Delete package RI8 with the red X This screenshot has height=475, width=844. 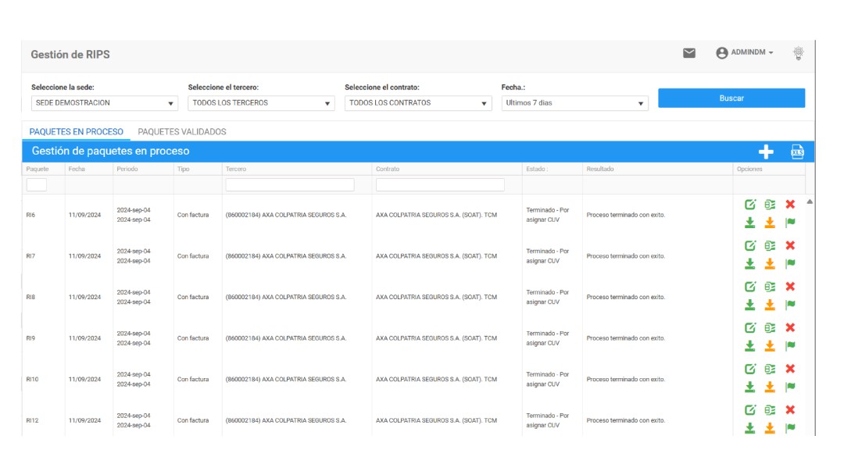(x=790, y=287)
